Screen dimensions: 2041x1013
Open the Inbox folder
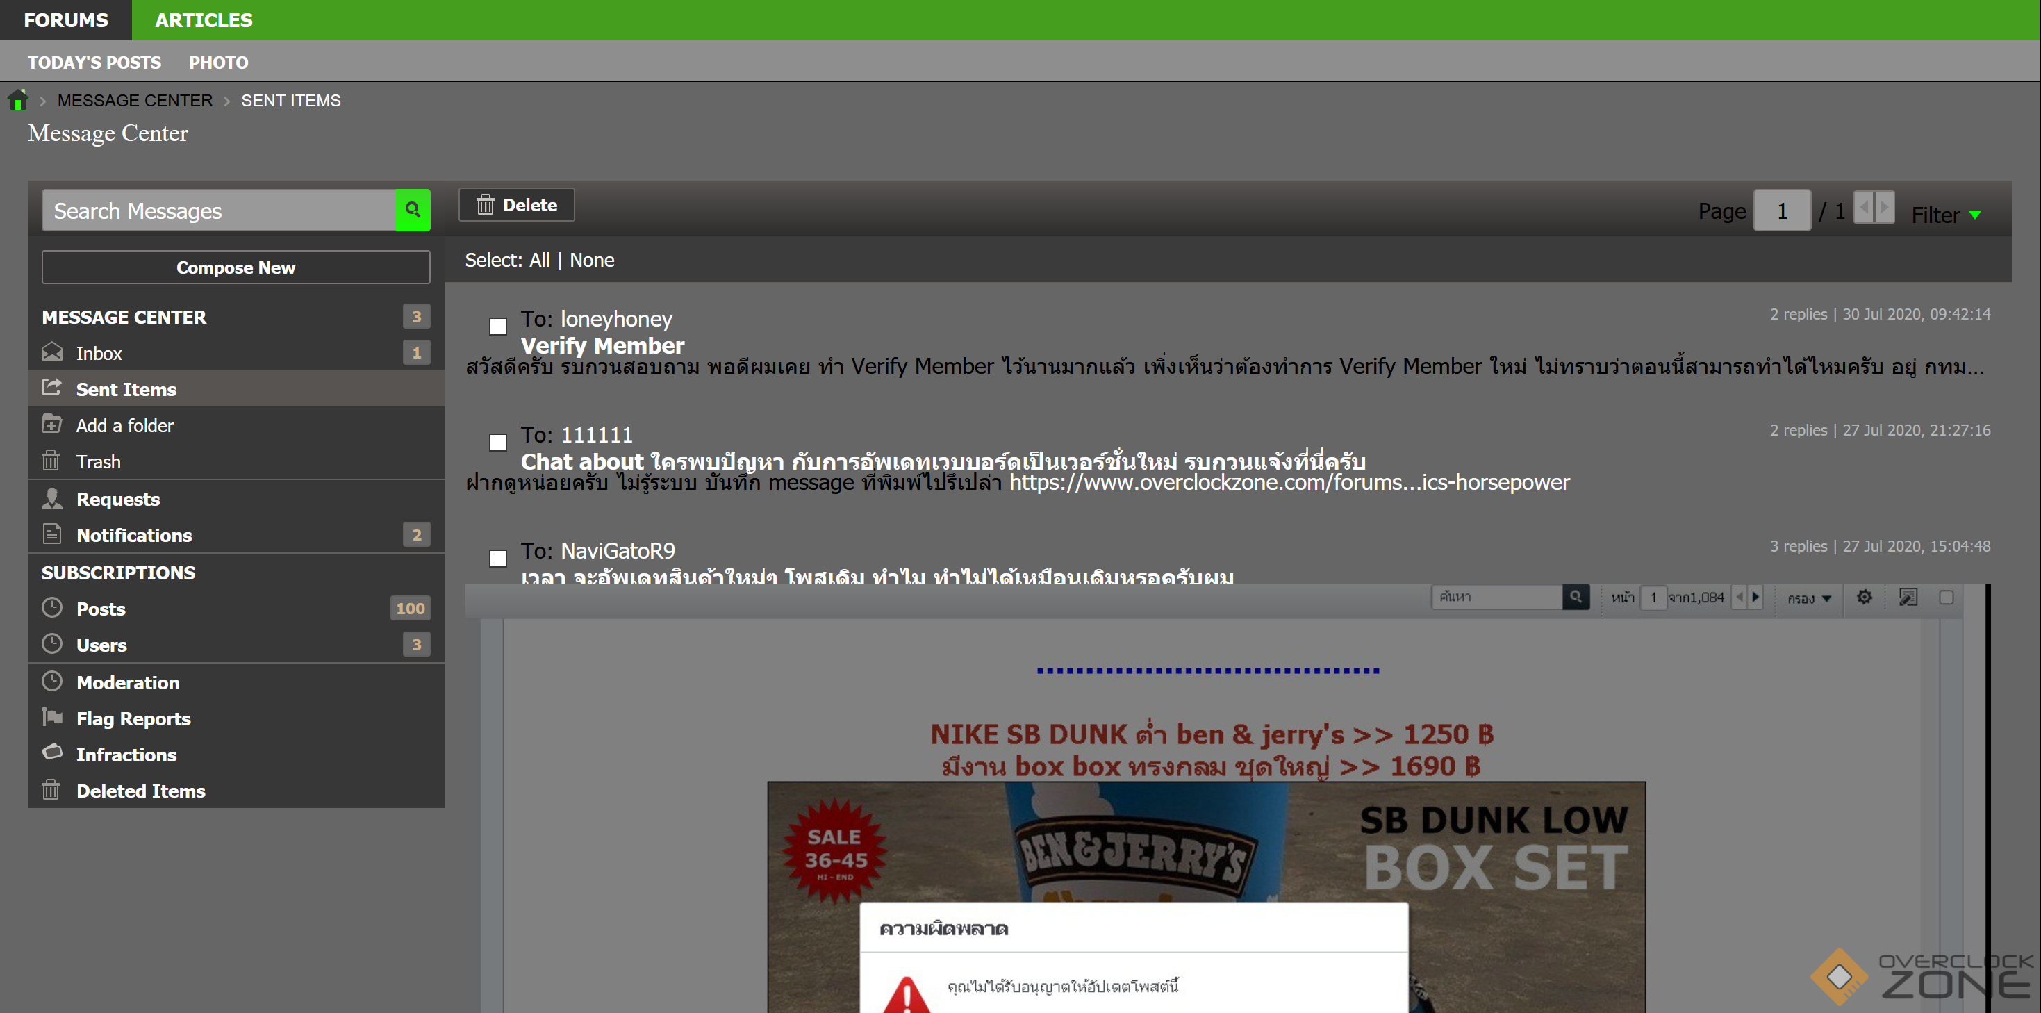click(x=99, y=354)
